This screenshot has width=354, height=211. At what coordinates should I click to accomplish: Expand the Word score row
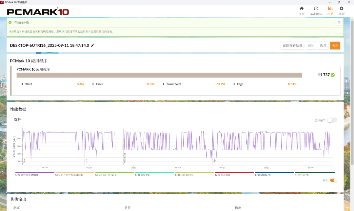click(22, 84)
